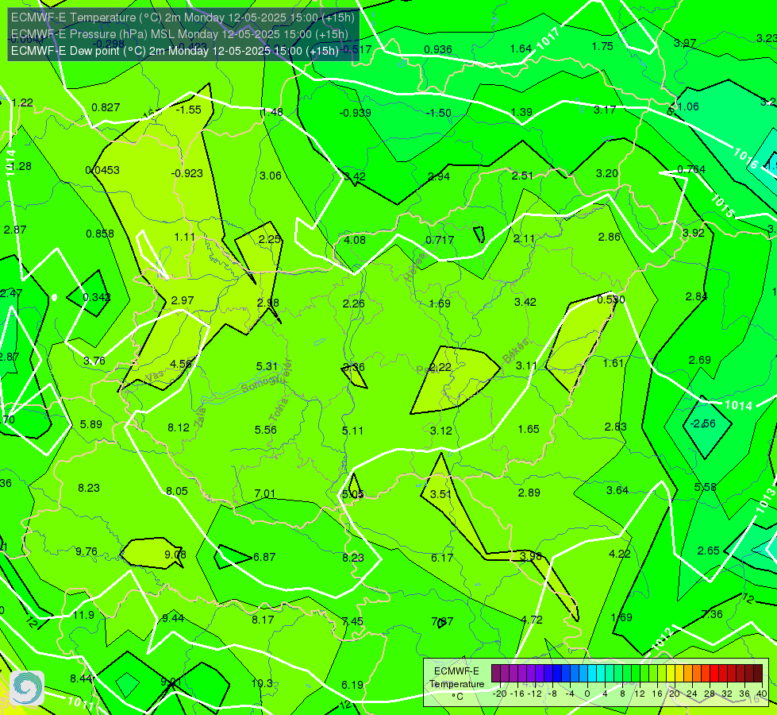777x715 pixels.
Task: Click the data value 8.05
Action: [177, 491]
